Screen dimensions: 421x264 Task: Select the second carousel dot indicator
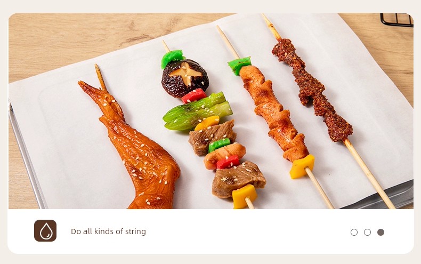pos(367,233)
